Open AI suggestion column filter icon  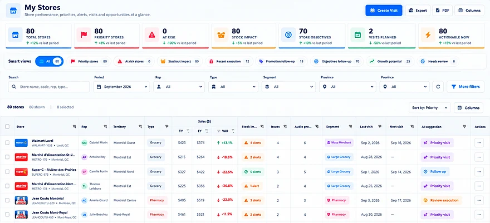click(464, 127)
